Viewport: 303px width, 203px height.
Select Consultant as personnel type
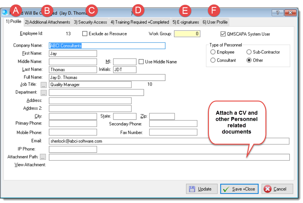(213, 60)
